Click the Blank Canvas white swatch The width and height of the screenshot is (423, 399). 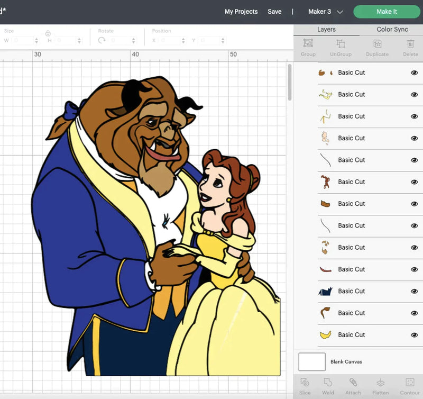(312, 362)
